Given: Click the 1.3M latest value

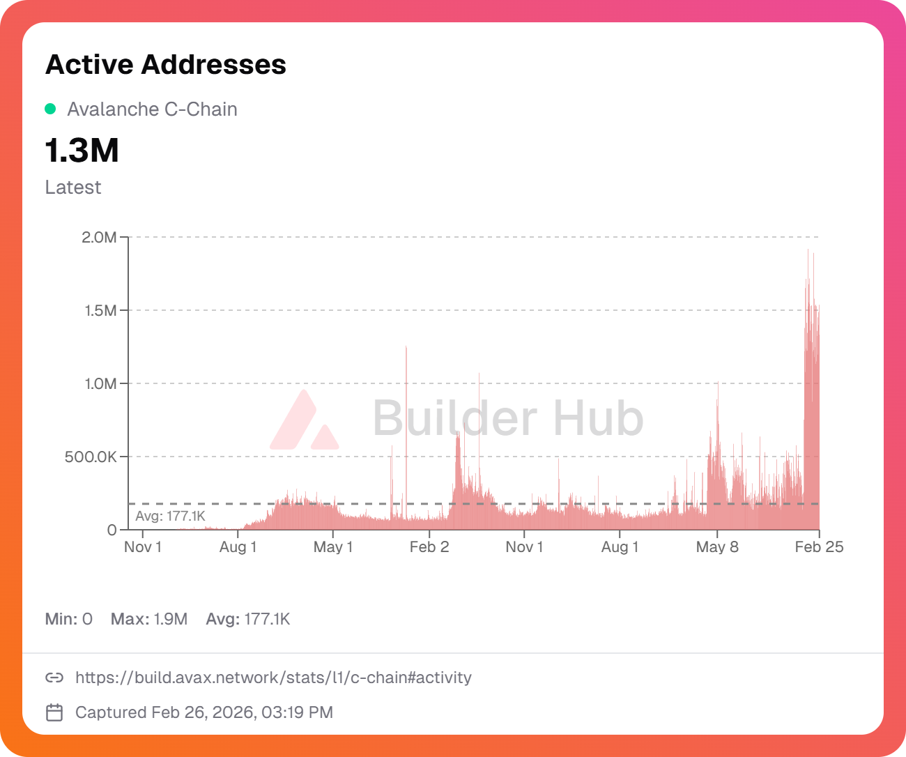Looking at the screenshot, I should [x=81, y=150].
